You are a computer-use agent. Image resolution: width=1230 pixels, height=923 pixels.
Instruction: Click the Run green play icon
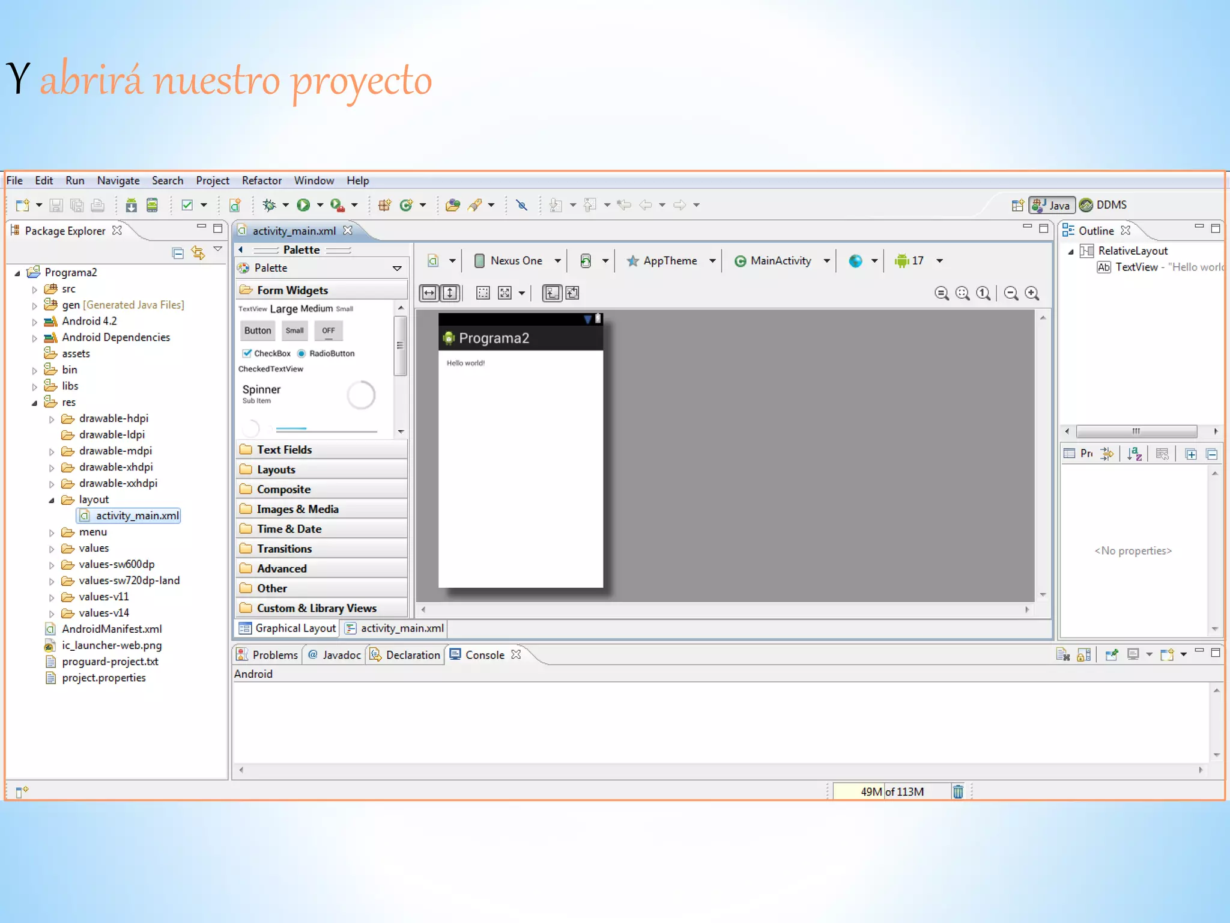303,205
